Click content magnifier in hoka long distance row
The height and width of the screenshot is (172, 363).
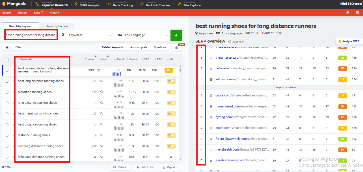[95, 157]
